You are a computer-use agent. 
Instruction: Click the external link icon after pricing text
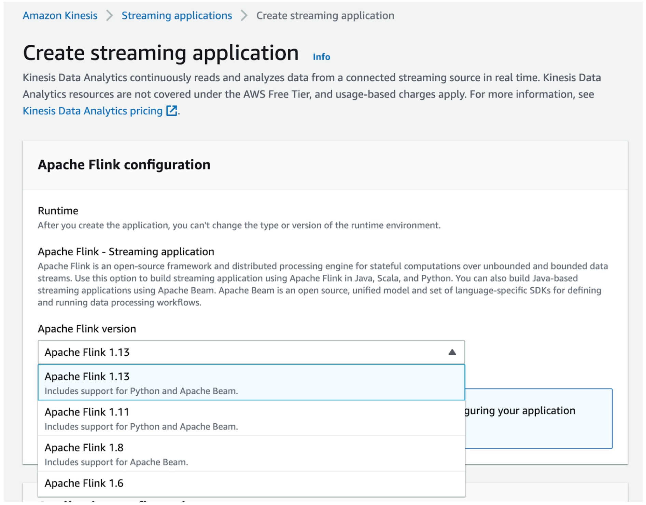click(x=172, y=110)
